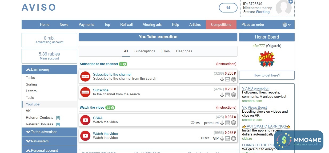Open the note icon on 30 sec VIP task
329x153 pixels.
(x=228, y=138)
